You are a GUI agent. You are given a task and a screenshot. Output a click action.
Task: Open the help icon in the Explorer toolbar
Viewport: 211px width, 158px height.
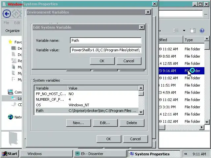[x=202, y=31]
